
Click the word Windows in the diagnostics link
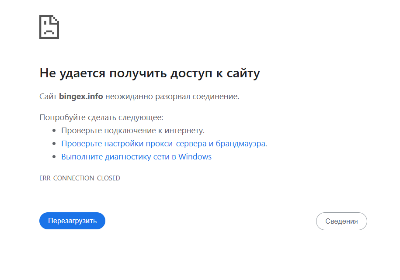click(x=195, y=157)
